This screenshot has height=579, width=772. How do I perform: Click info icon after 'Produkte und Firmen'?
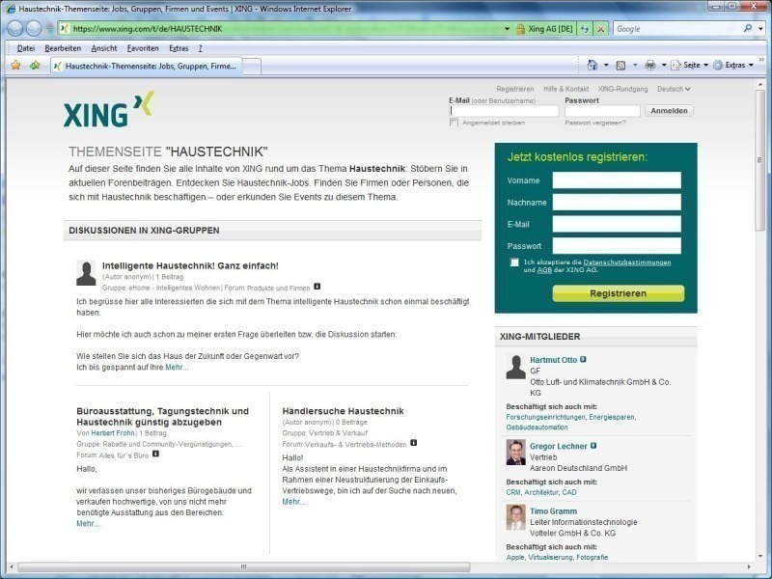tap(317, 287)
